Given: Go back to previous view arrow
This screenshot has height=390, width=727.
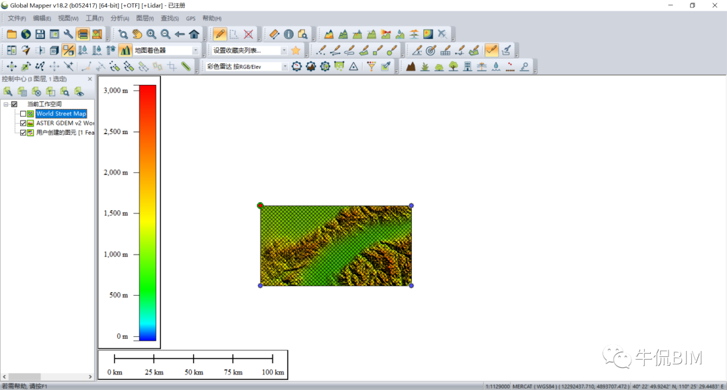Looking at the screenshot, I should (x=180, y=34).
